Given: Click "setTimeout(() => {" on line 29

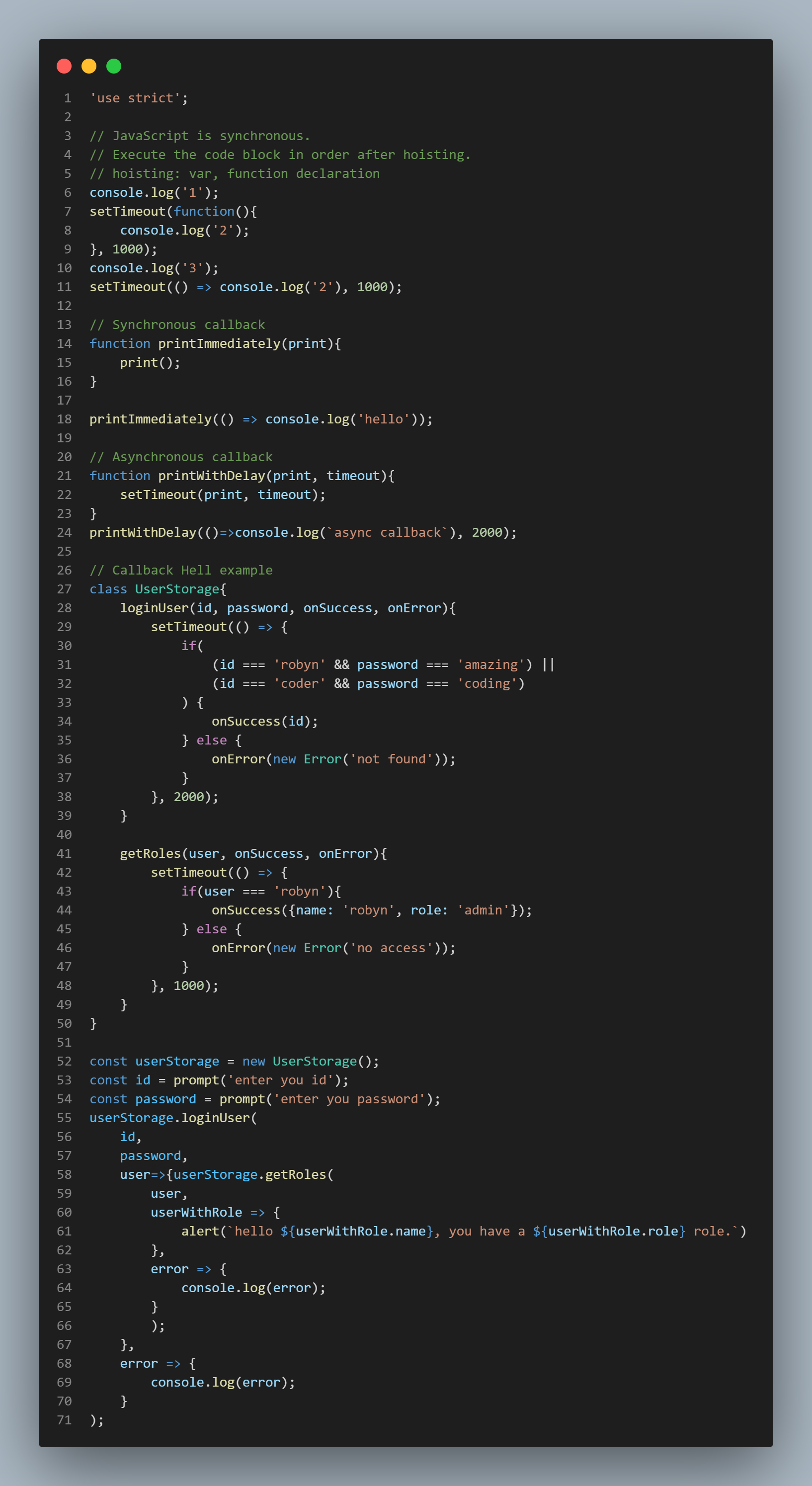Looking at the screenshot, I should (219, 627).
